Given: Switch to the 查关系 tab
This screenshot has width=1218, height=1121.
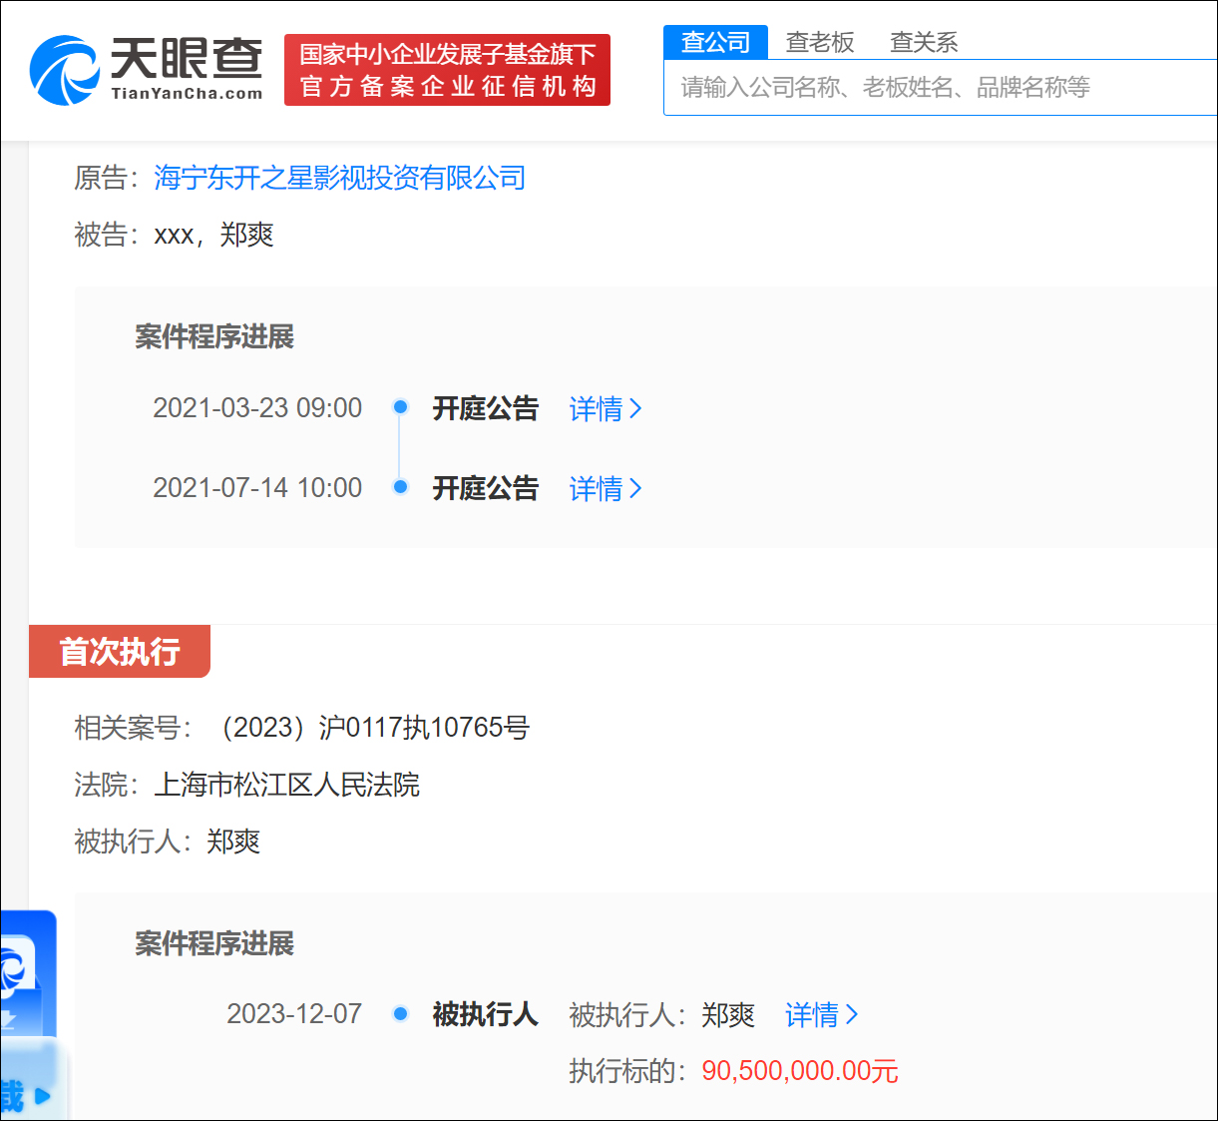Looking at the screenshot, I should [924, 42].
